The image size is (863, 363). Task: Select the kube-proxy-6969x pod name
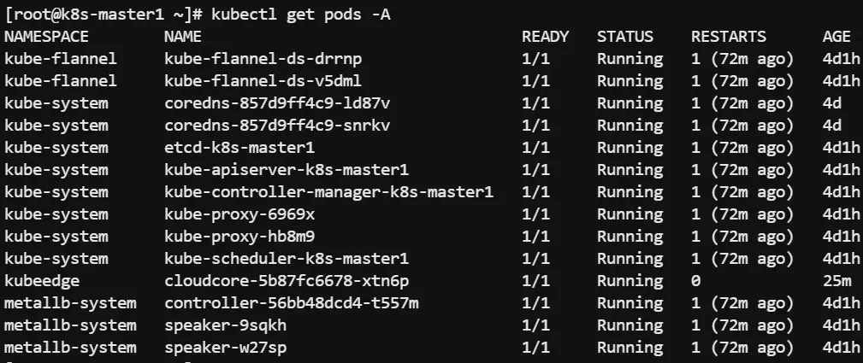(x=239, y=214)
